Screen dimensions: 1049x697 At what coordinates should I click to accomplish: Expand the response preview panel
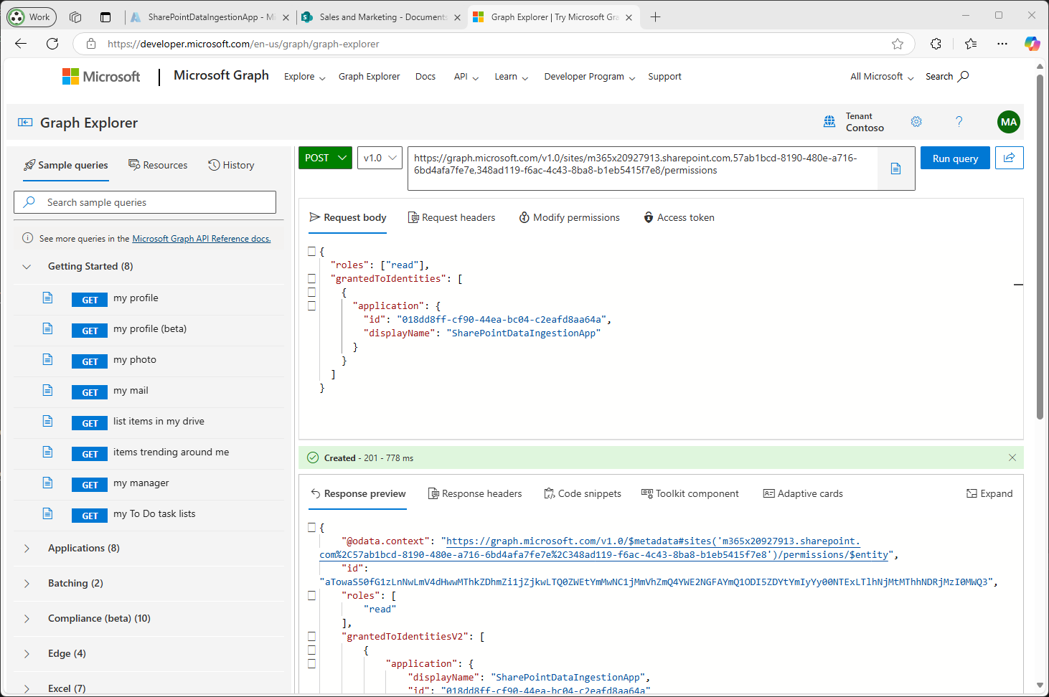(989, 493)
